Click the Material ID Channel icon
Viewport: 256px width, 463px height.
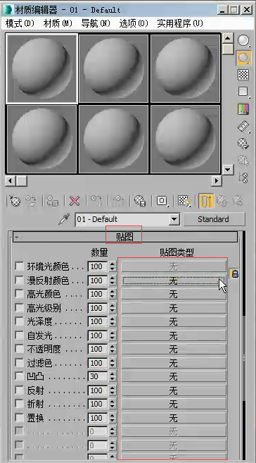[162, 201]
